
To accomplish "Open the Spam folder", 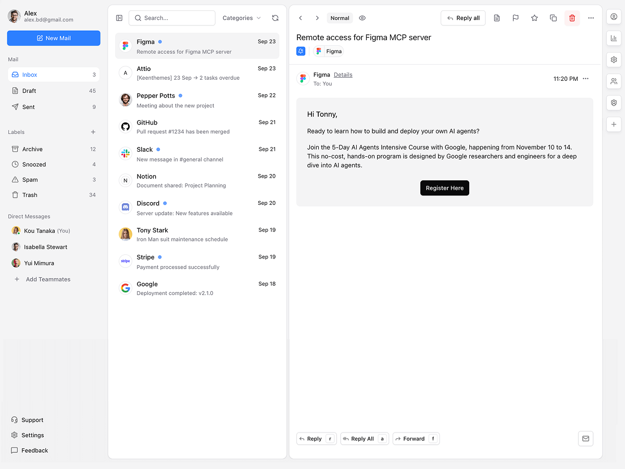I will tap(30, 180).
